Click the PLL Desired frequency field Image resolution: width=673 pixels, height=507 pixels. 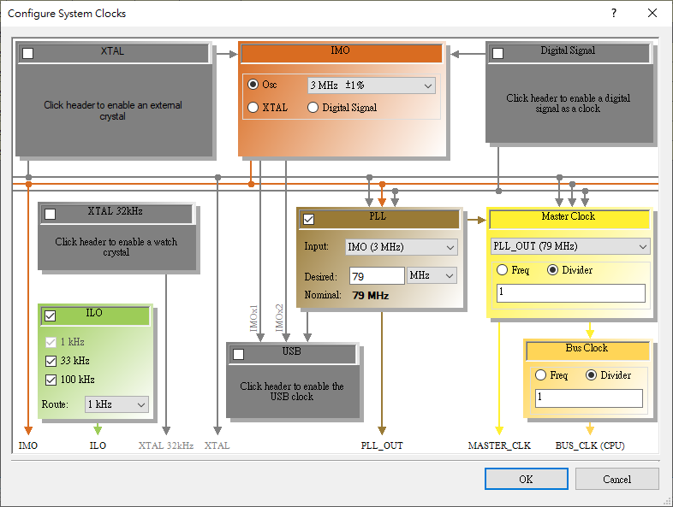376,276
